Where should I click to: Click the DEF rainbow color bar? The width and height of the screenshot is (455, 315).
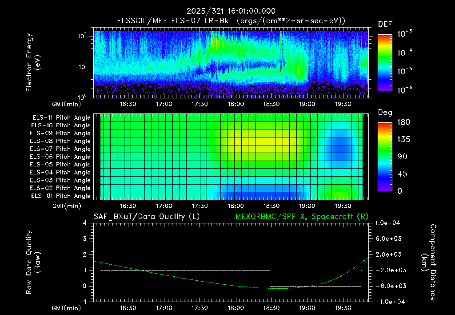(385, 63)
